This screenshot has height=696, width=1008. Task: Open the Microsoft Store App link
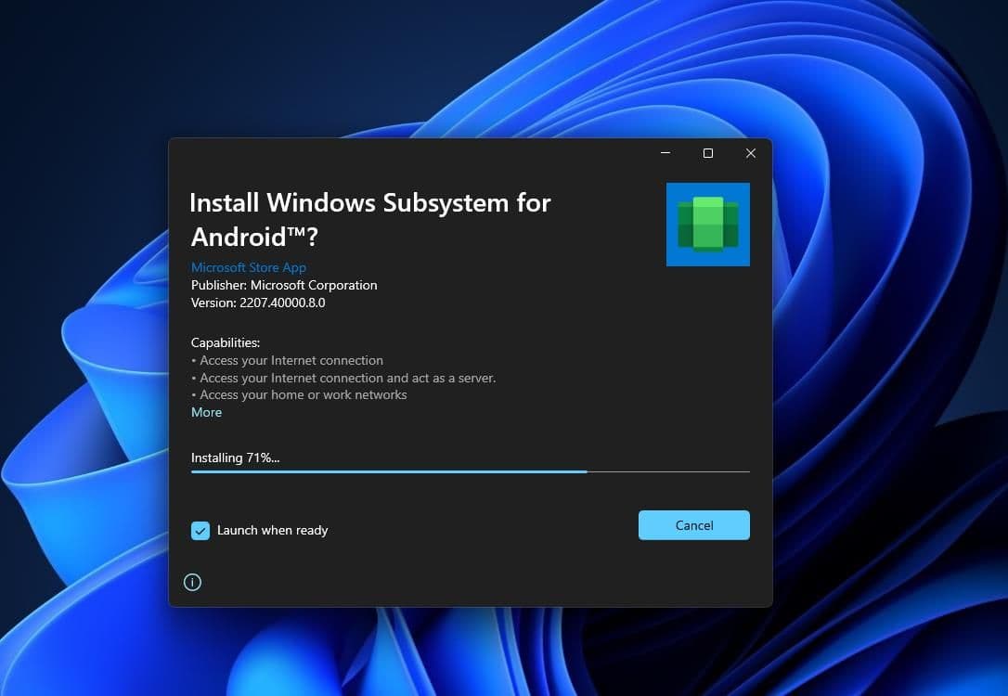(x=248, y=267)
